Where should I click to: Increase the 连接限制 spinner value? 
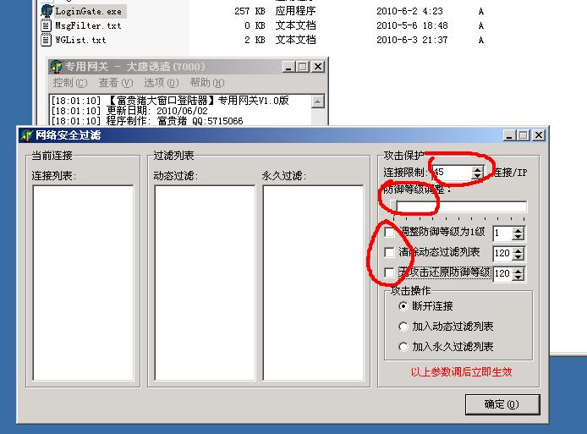pos(478,168)
